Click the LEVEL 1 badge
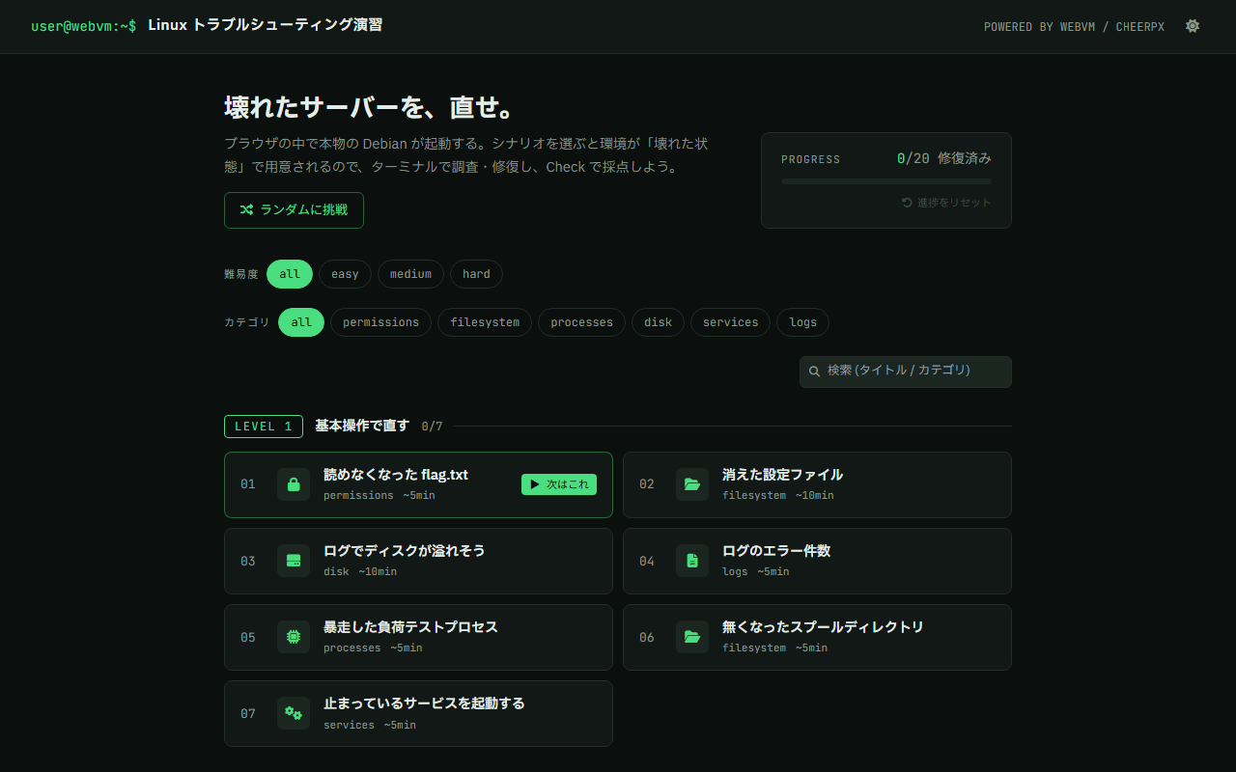 pos(264,427)
